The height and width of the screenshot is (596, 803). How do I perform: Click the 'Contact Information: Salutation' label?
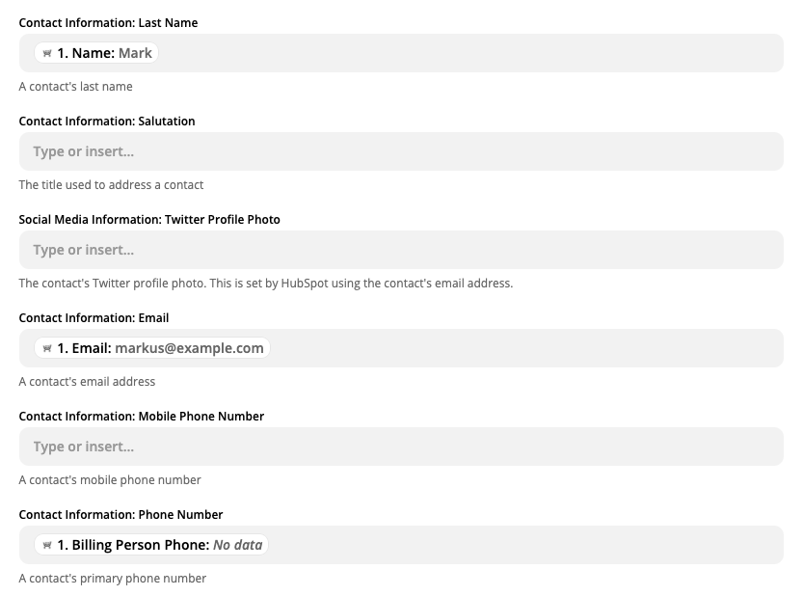tap(107, 122)
